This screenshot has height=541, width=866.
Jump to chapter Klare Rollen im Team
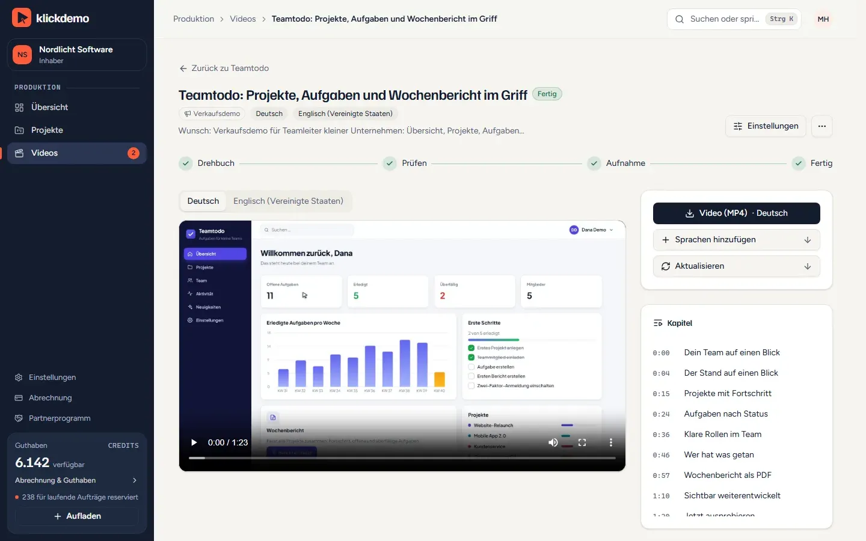(737, 435)
